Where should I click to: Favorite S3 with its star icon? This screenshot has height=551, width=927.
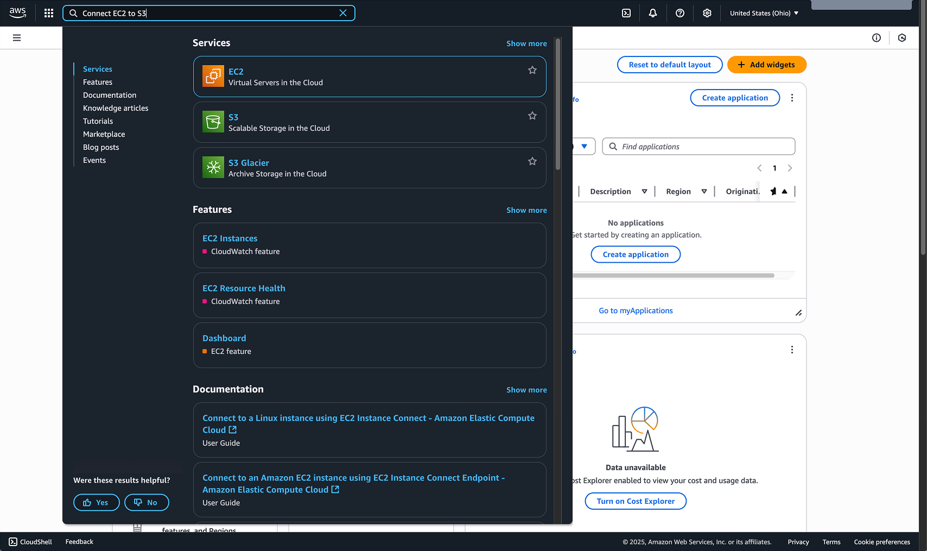click(x=532, y=116)
